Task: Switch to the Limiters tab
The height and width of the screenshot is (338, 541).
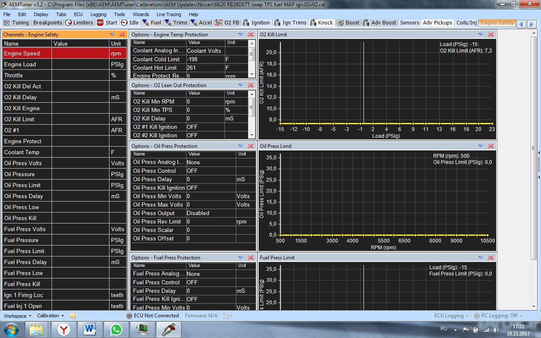Action: pos(79,23)
